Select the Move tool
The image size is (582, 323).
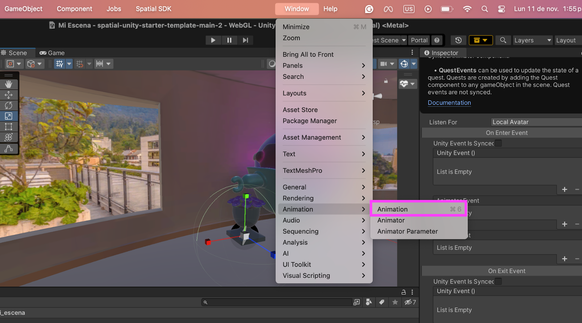click(9, 95)
